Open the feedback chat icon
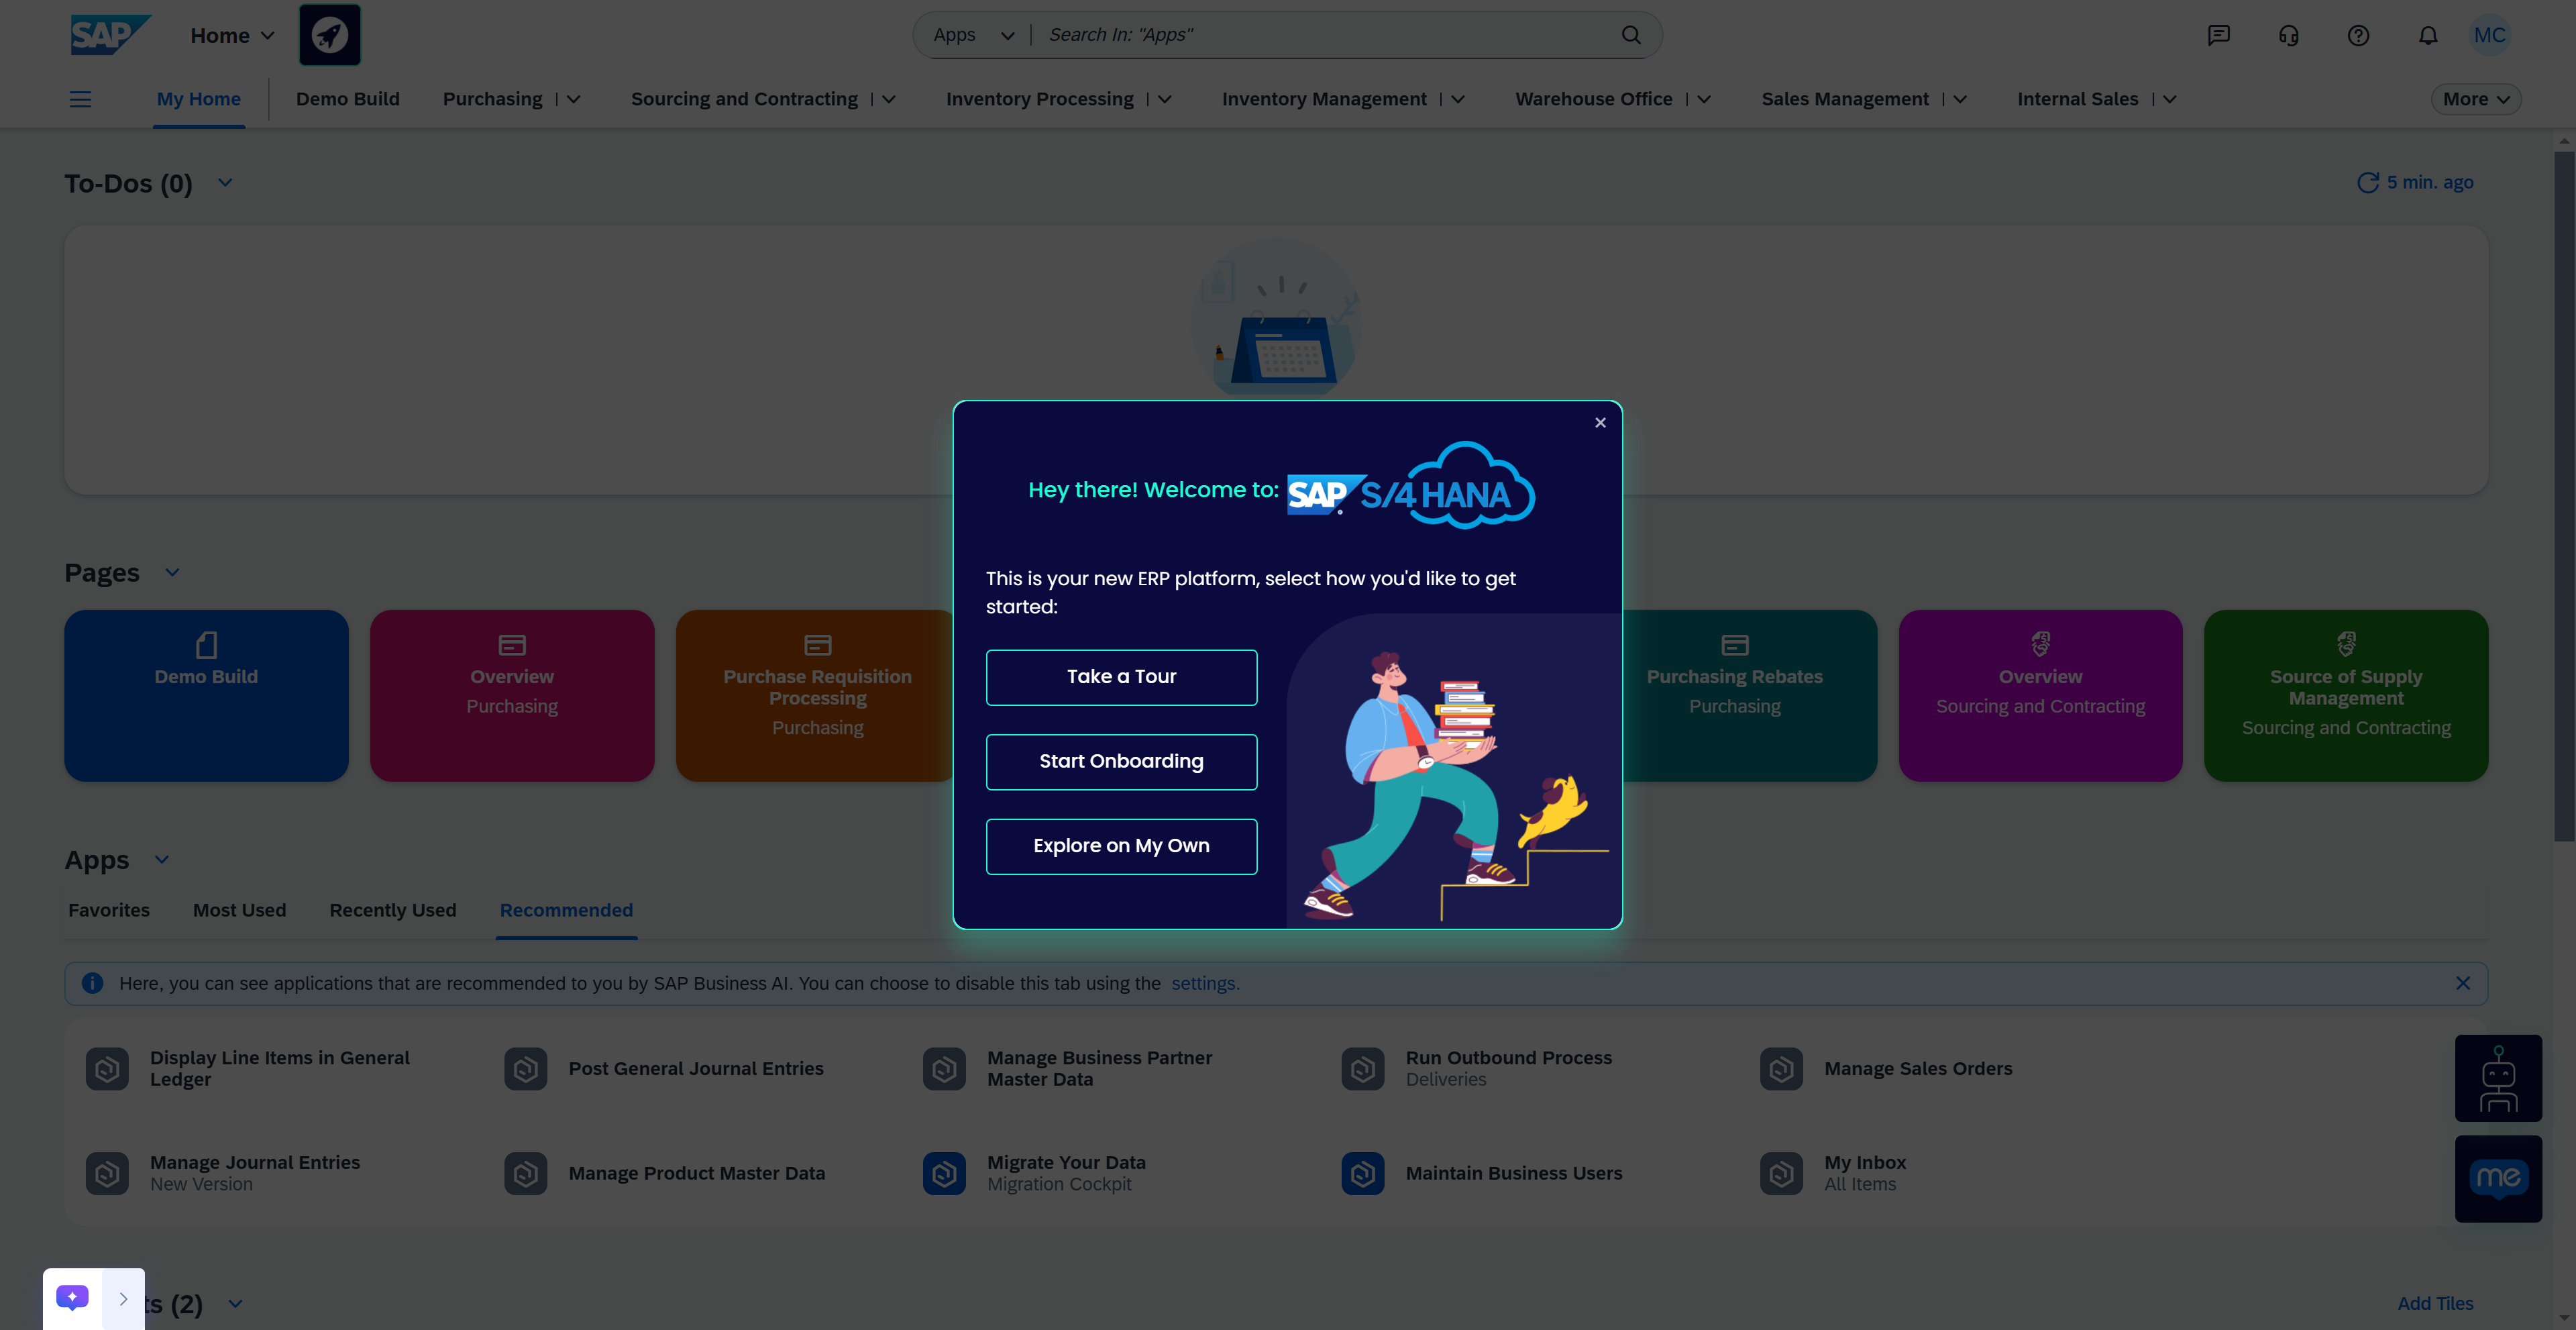This screenshot has width=2576, height=1330. point(2218,36)
